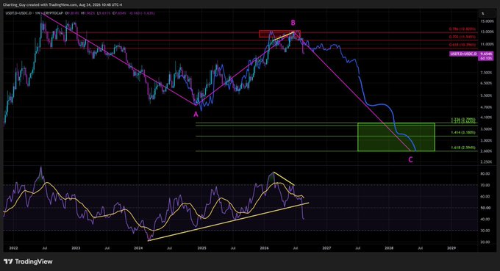Select the red resistance rectangle near B
The image size is (500, 271).
tap(279, 34)
